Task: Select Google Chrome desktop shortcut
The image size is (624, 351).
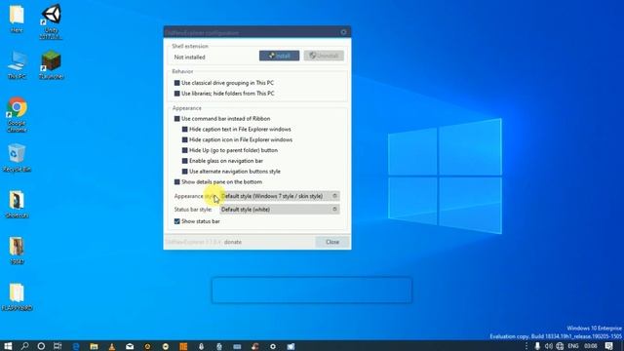Action: coord(17,114)
